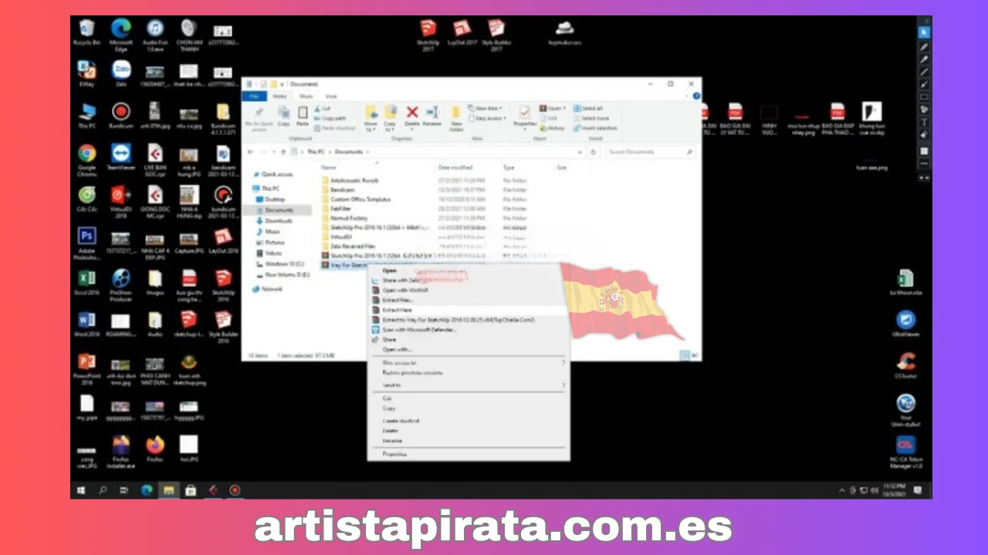Click Copy path in the ribbon

[x=330, y=118]
